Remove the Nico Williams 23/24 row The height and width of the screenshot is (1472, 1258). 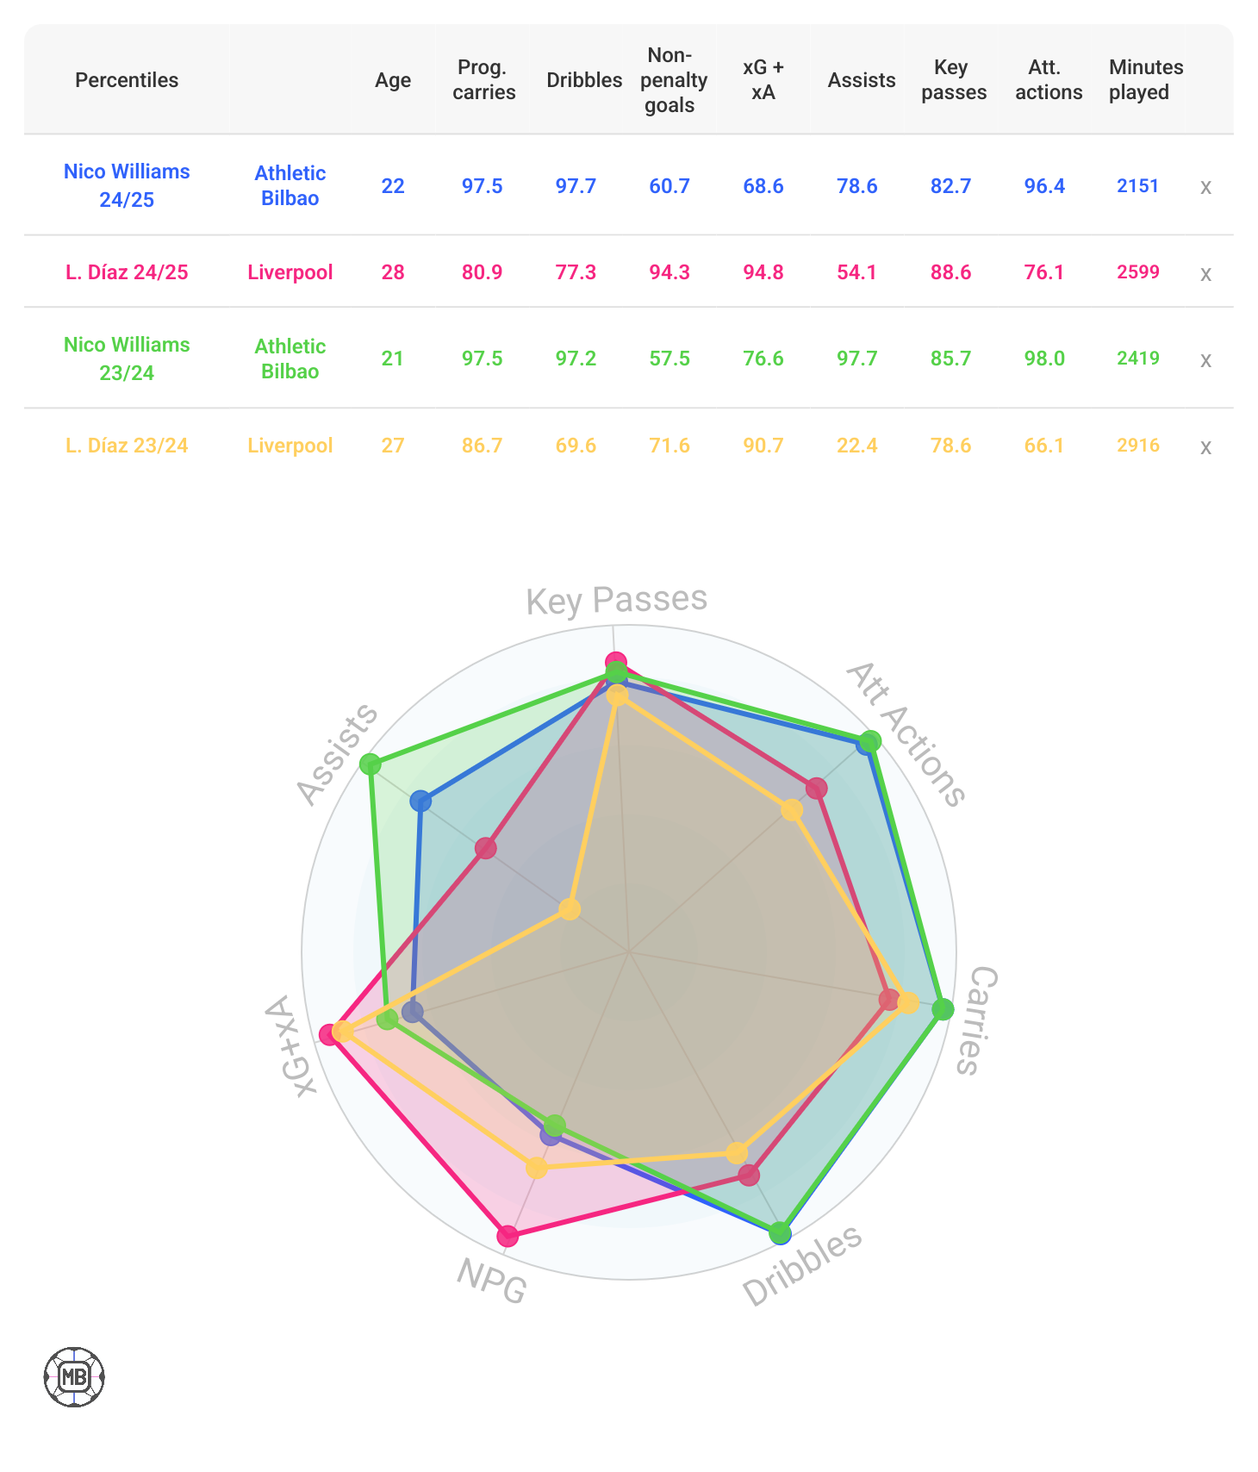[1205, 360]
